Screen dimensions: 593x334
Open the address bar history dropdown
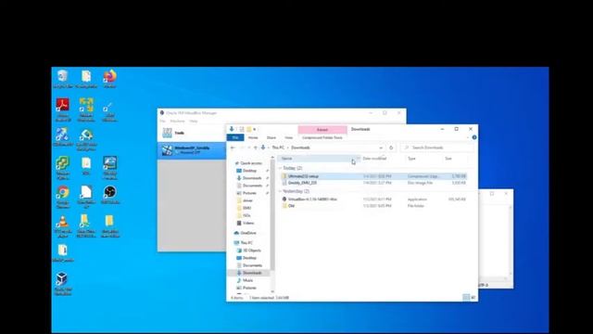pyautogui.click(x=381, y=148)
